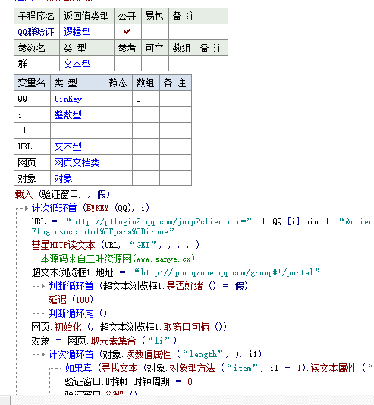The image size is (374, 405).
Task: Click the 文本型 type for URL variable
Action: tap(68, 146)
